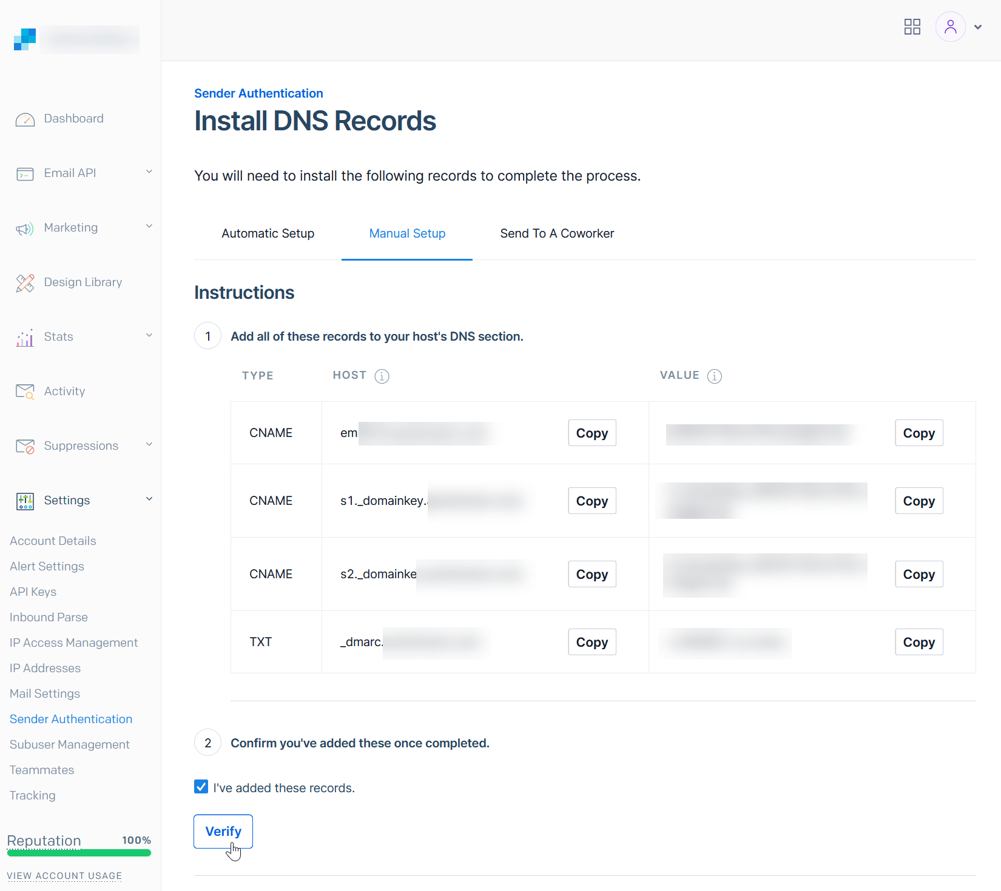This screenshot has height=891, width=1001.
Task: Open Dashboard in the sidebar
Action: tap(73, 118)
